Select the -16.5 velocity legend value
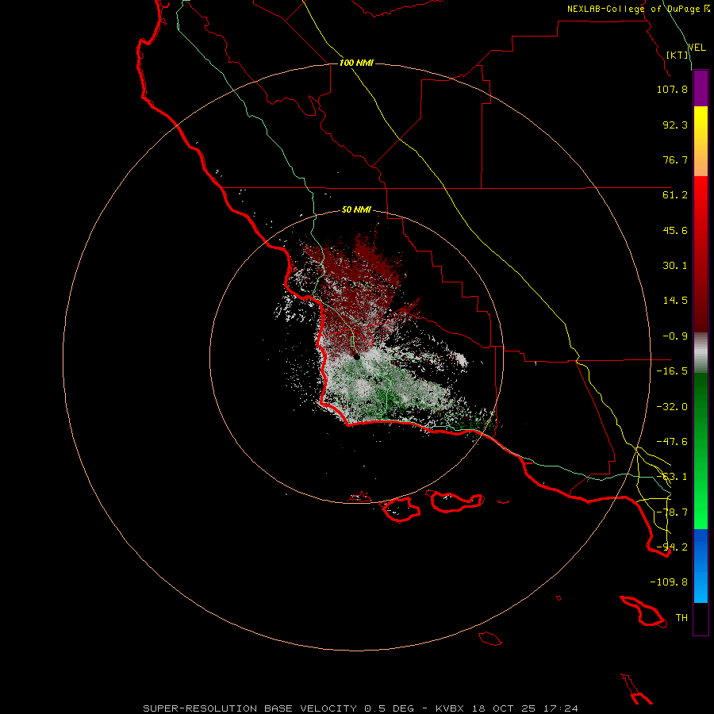Screen dimensions: 714x714 tap(672, 371)
